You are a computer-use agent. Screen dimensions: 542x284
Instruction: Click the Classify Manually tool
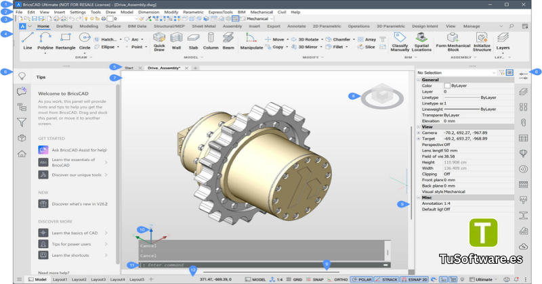pos(400,42)
